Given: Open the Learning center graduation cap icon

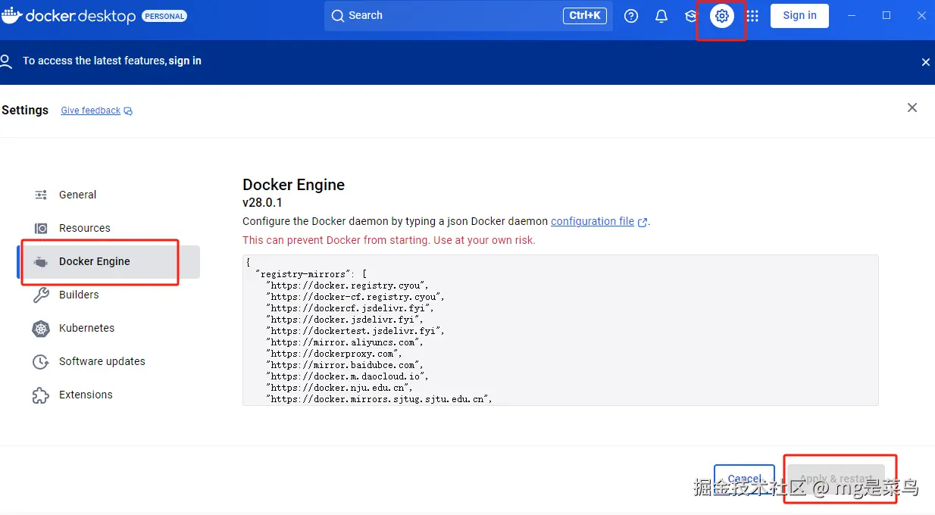Looking at the screenshot, I should 691,16.
